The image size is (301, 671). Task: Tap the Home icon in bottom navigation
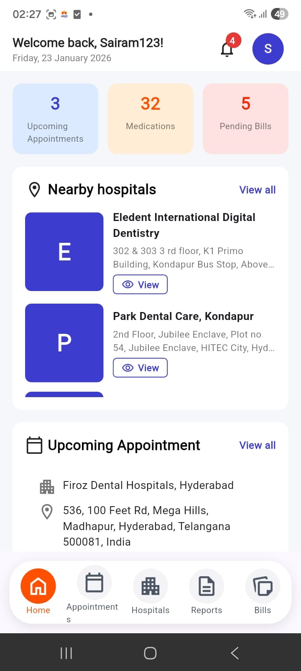[38, 586]
